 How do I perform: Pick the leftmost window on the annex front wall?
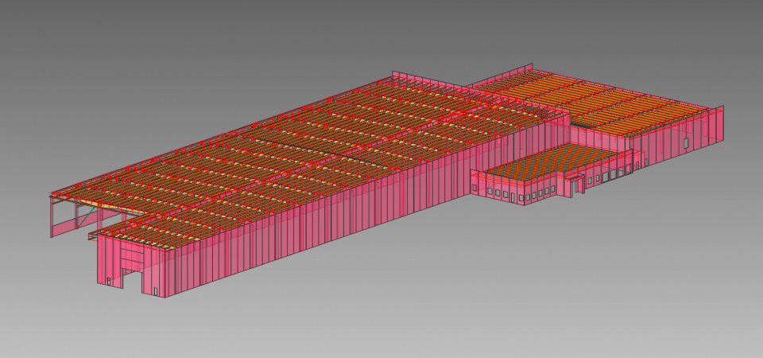pyautogui.click(x=474, y=189)
